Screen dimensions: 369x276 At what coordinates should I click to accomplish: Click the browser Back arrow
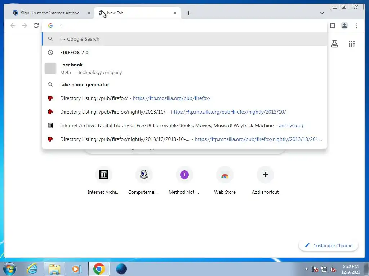tap(13, 26)
